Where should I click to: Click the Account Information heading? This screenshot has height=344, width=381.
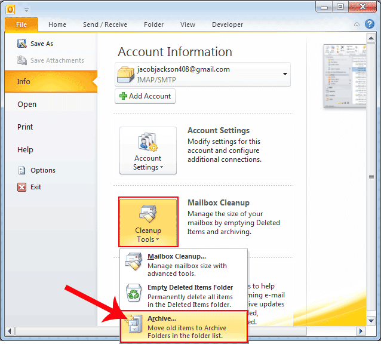175,52
